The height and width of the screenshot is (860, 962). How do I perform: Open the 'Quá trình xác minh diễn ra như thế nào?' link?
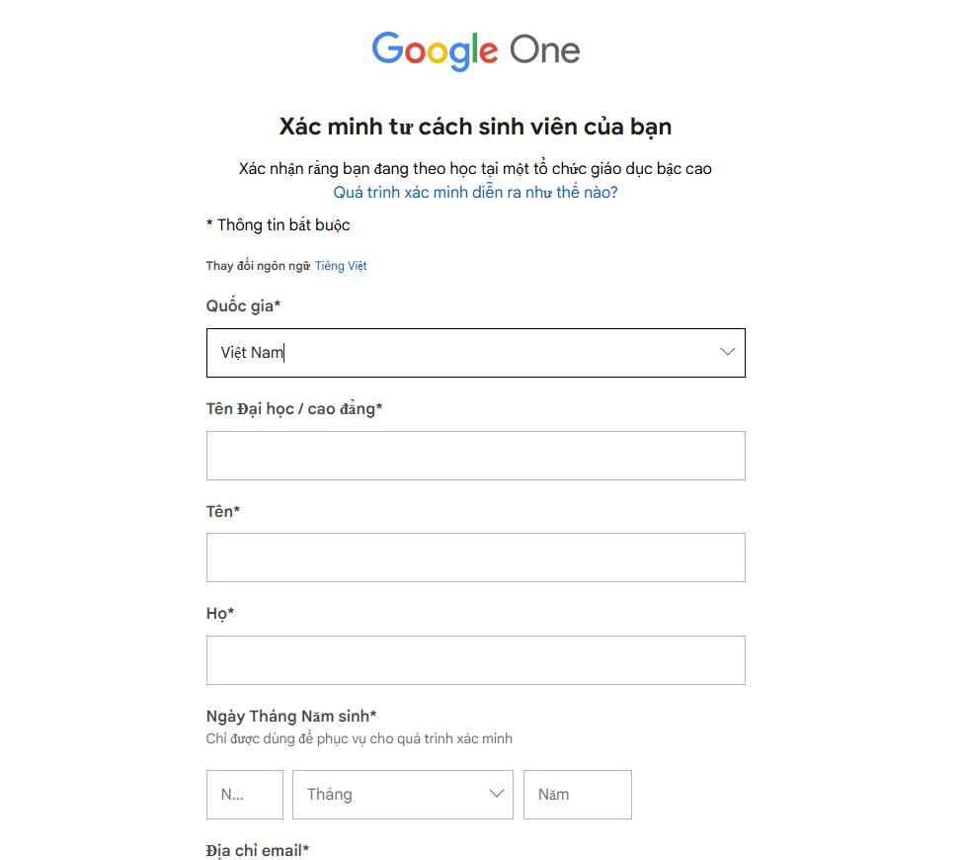point(475,192)
